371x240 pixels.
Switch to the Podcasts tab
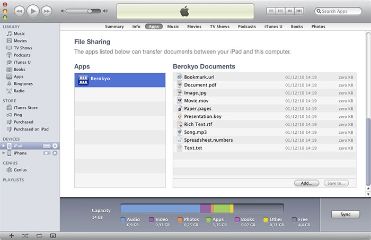coord(247,27)
